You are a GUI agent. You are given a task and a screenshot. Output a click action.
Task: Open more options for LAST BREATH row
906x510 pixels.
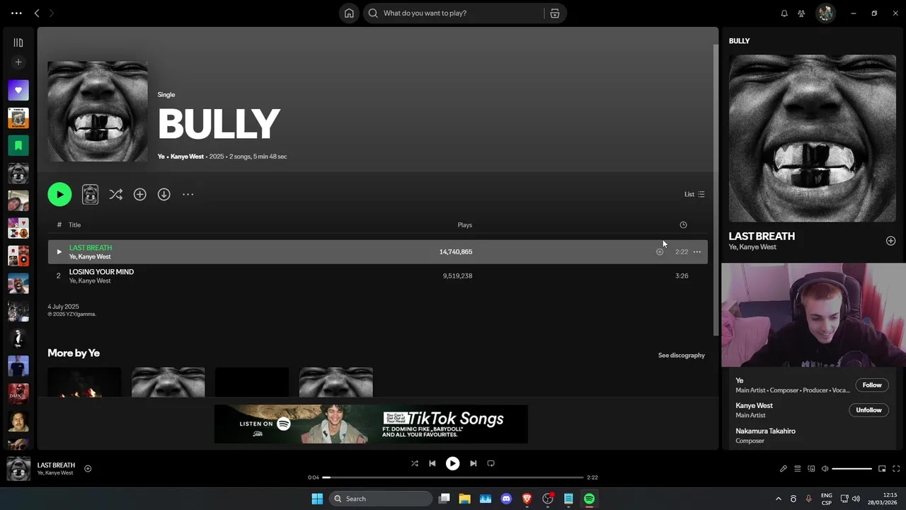(x=697, y=251)
